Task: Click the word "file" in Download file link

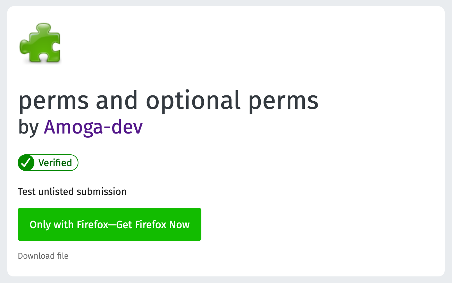Action: [x=63, y=256]
